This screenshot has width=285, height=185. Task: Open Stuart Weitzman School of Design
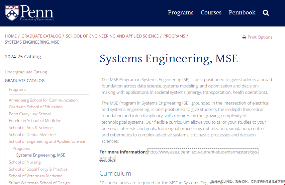coord(39,183)
